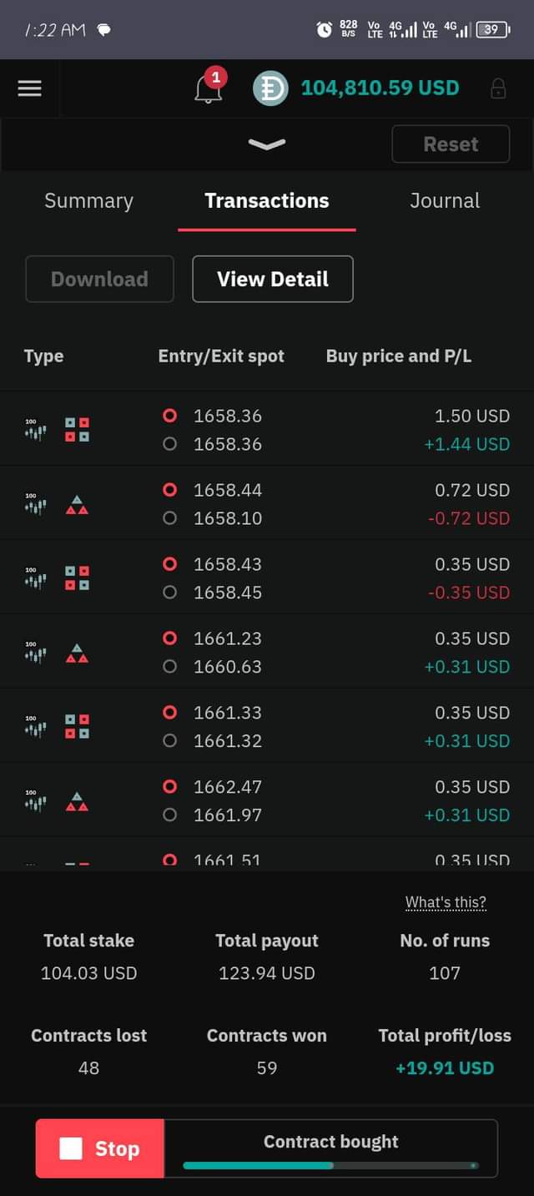Switch to the Journal tab
The height and width of the screenshot is (1196, 534).
(445, 201)
